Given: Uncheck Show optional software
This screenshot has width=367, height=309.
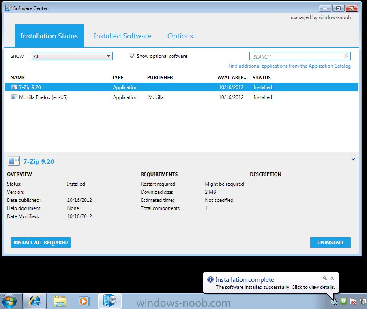Looking at the screenshot, I should (132, 56).
